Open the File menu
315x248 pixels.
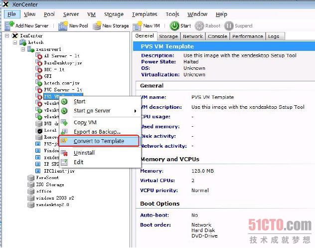click(12, 14)
